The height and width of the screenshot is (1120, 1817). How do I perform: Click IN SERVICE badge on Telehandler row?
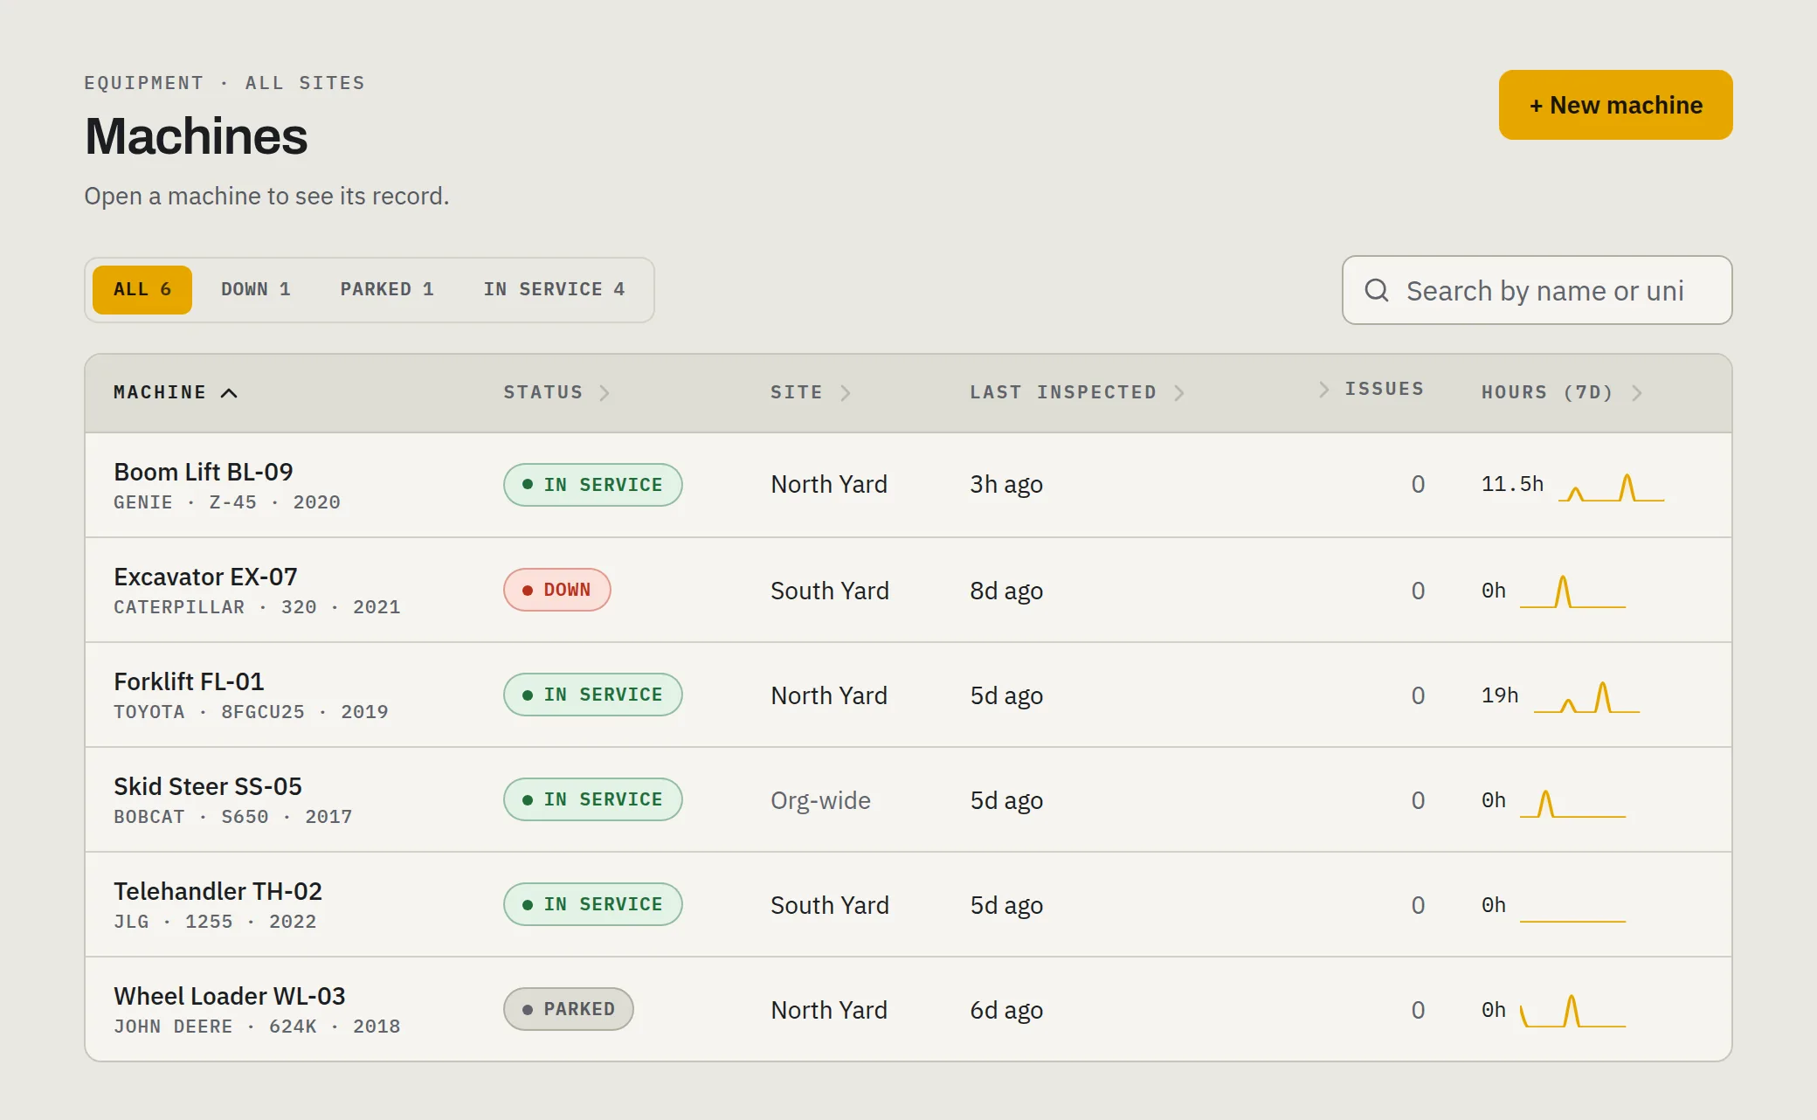593,904
